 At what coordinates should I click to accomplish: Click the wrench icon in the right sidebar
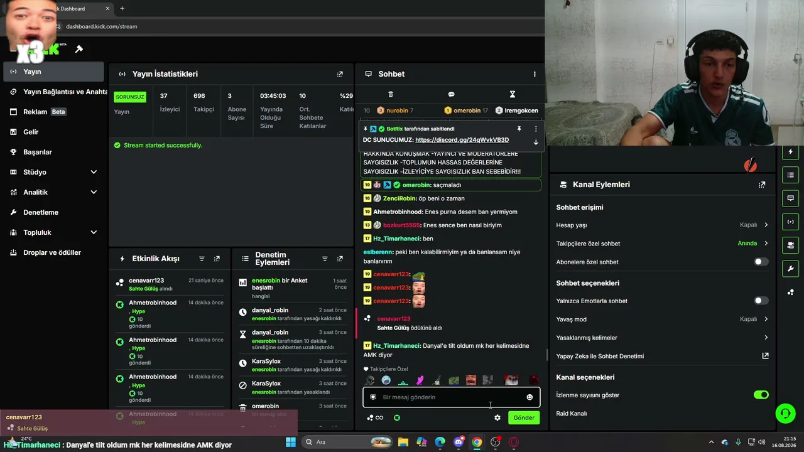(791, 269)
